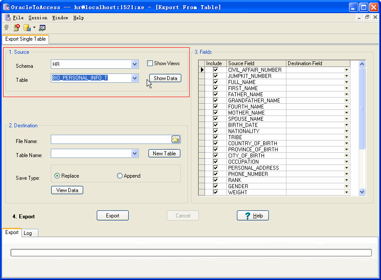The width and height of the screenshot is (381, 280).
Task: Click the Source Field column header
Action: click(256, 63)
